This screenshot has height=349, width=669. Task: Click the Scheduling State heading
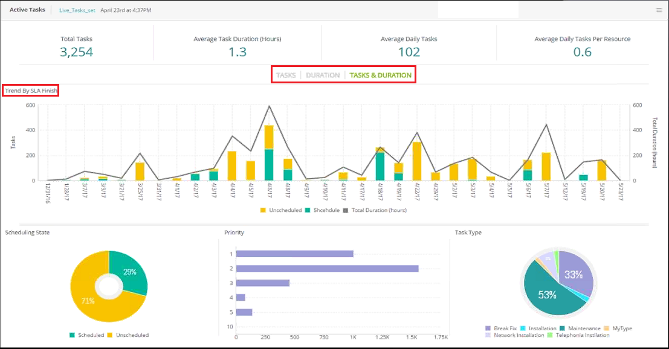pyautogui.click(x=27, y=232)
